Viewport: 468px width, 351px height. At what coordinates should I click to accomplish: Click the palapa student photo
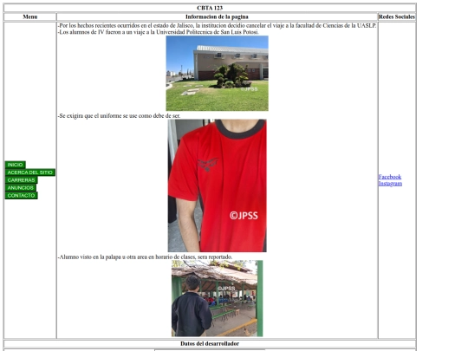pyautogui.click(x=217, y=298)
